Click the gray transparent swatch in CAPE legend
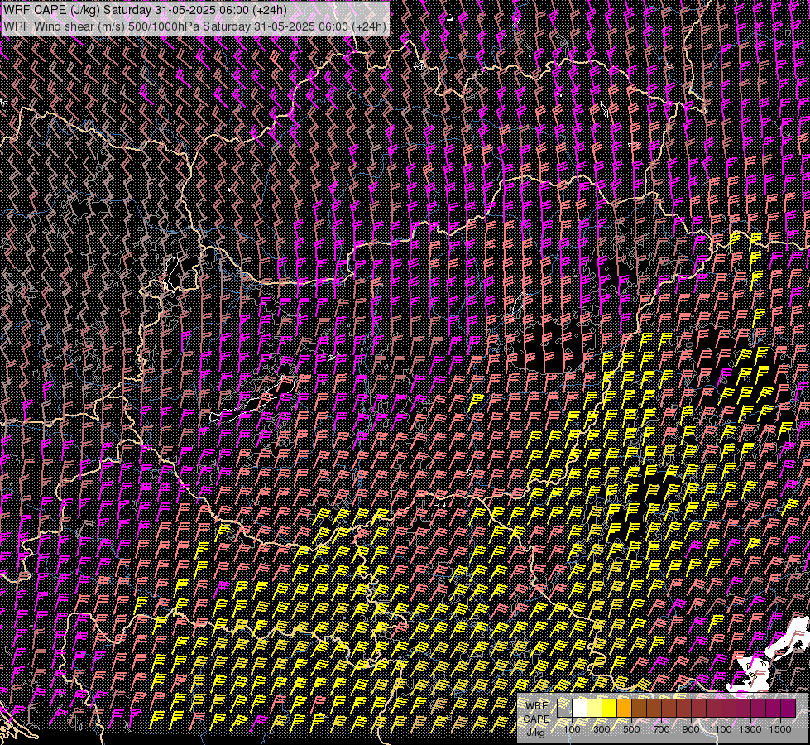The image size is (810, 745). (x=564, y=708)
